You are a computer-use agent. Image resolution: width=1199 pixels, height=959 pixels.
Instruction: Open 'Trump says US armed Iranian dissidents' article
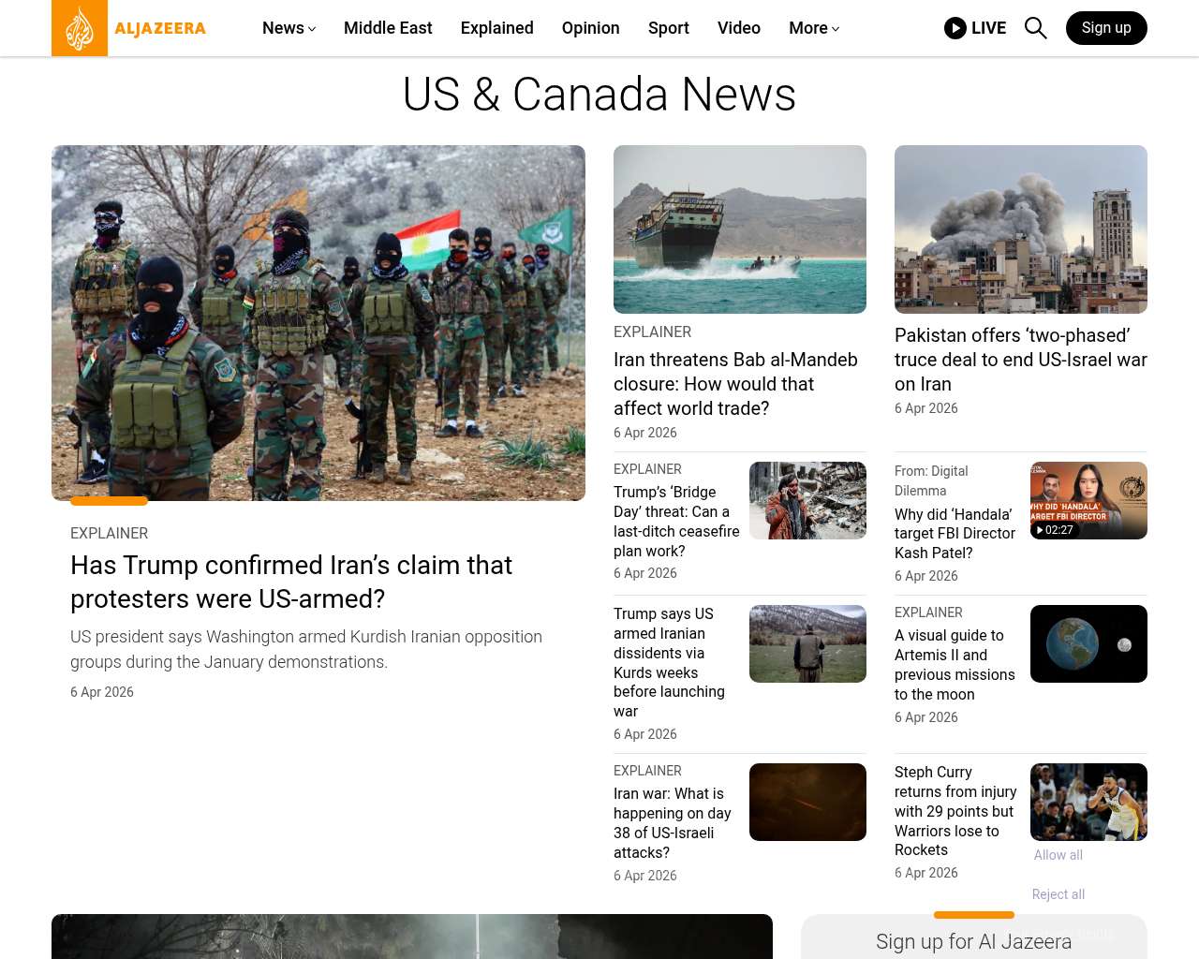coord(669,663)
